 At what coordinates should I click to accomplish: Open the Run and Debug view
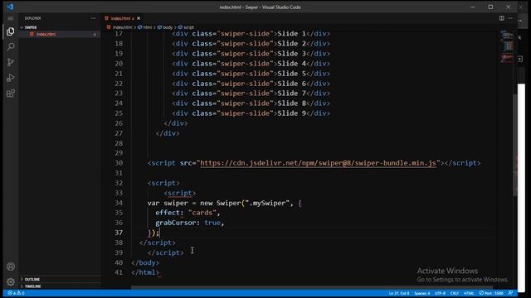pyautogui.click(x=11, y=78)
